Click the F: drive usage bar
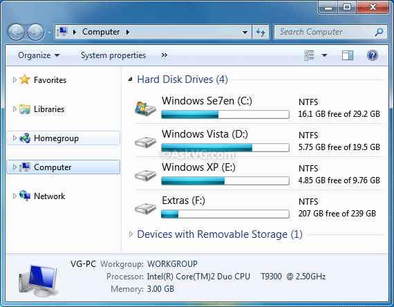394x307 pixels. tap(225, 214)
